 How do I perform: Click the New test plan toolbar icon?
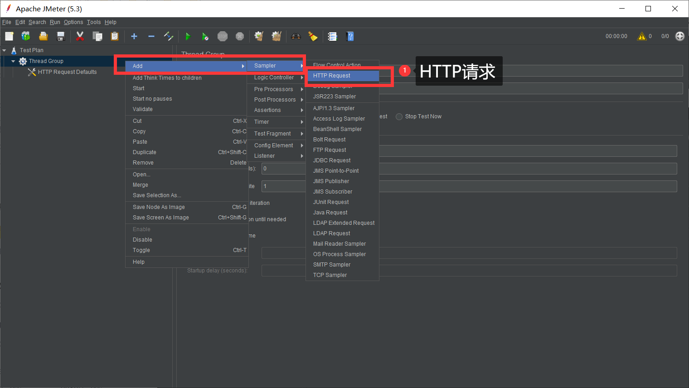tap(9, 36)
